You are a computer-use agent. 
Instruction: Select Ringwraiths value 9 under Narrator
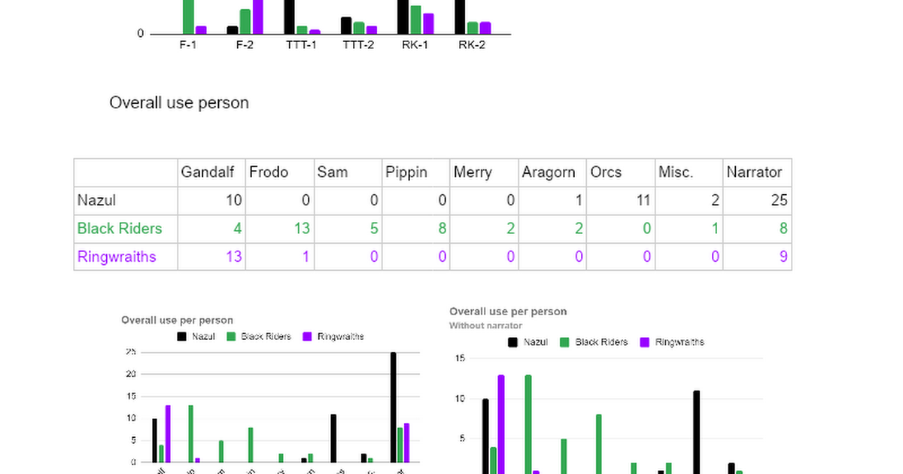click(x=757, y=257)
